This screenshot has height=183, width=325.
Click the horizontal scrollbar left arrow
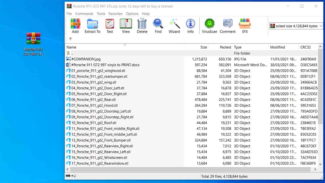click(68, 169)
